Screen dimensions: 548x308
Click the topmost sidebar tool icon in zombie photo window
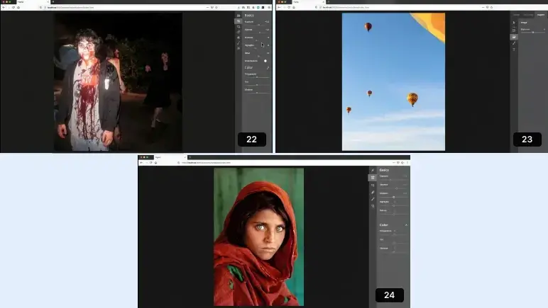pyautogui.click(x=239, y=16)
